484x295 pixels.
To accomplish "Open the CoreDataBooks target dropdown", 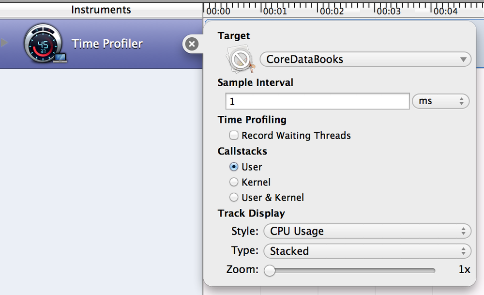I will (x=365, y=60).
